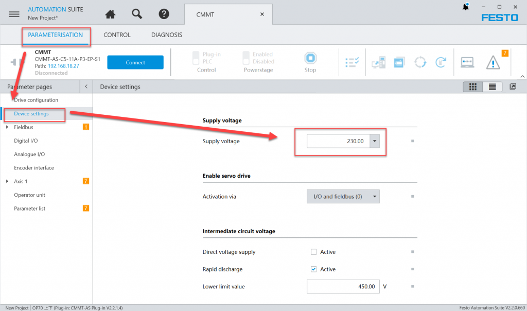The height and width of the screenshot is (311, 527).
Task: Open Encoder interface page
Action: point(34,168)
